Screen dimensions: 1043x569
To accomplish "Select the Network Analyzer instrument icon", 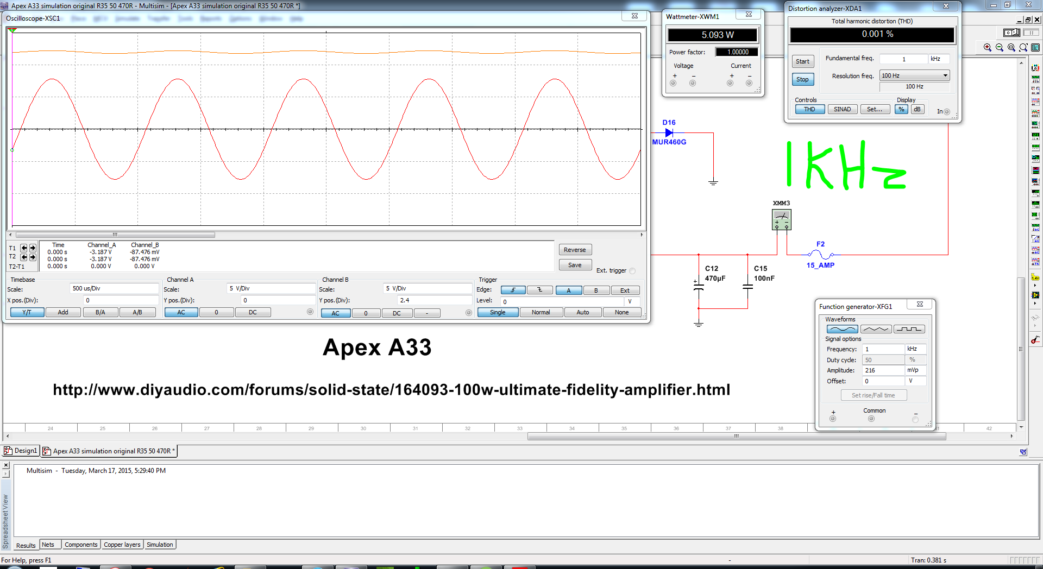I will click(x=1035, y=216).
